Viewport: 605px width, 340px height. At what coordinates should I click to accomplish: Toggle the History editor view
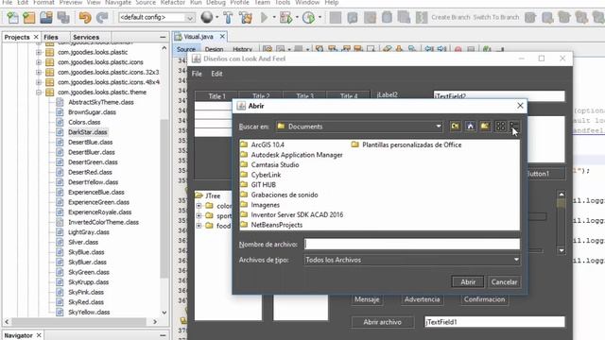pos(242,49)
